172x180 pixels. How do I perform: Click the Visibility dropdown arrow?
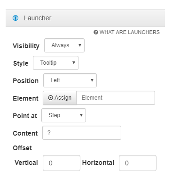pos(80,45)
